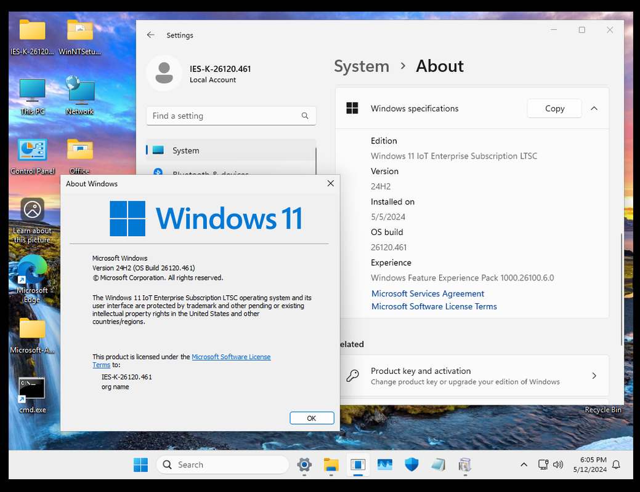Viewport: 640px width, 492px height.
Task: Open Settings gear in taskbar
Action: coord(304,465)
